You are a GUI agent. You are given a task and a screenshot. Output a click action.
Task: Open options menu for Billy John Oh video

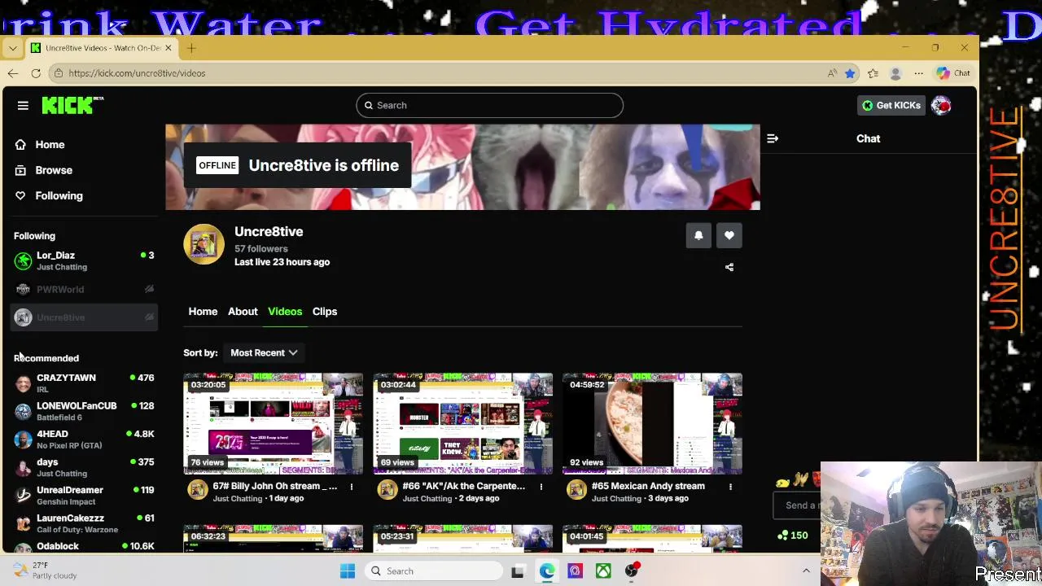click(x=352, y=487)
